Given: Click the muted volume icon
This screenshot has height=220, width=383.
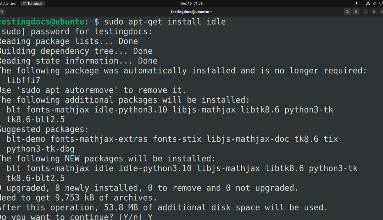Looking at the screenshot, I should (x=374, y=3).
